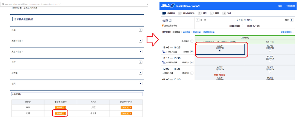The image size is (299, 117).
Task: Click Search button for 東京 destination
Action: [60, 107]
